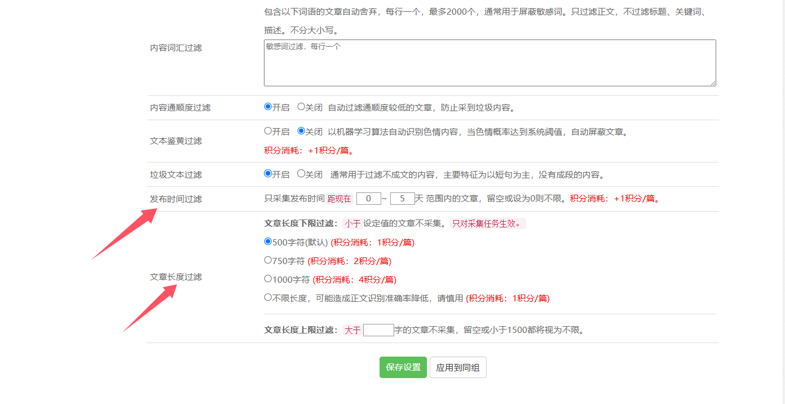This screenshot has height=404, width=785.
Task: Select the 750字符 minimum length option
Action: click(x=268, y=260)
